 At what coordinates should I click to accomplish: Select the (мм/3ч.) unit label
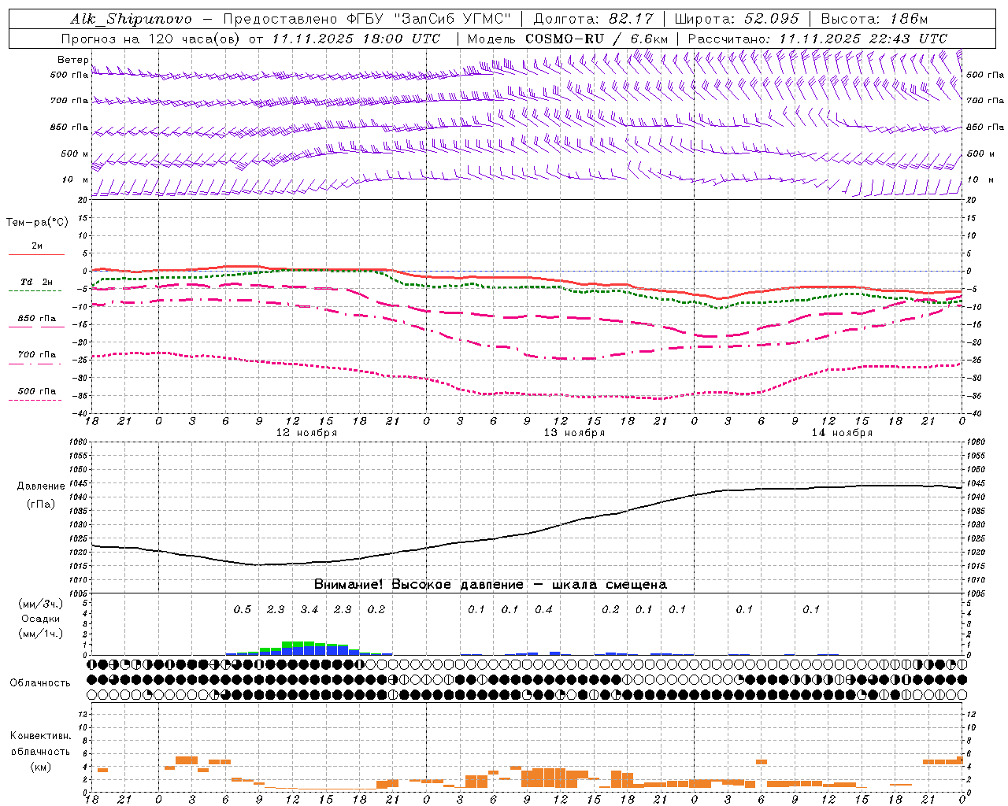[40, 604]
